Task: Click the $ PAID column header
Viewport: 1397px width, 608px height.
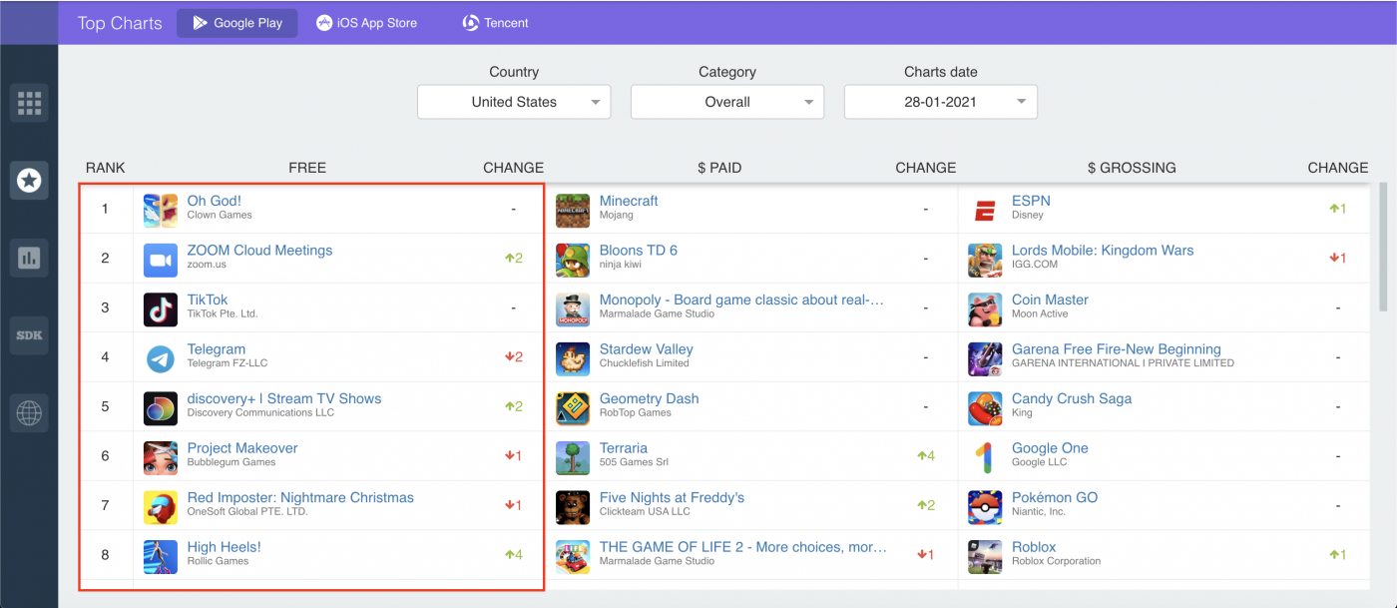Action: tap(719, 168)
